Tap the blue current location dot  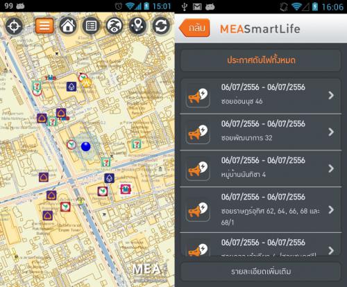click(x=85, y=146)
